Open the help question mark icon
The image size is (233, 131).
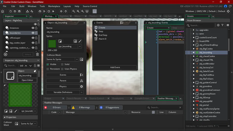(66, 11)
